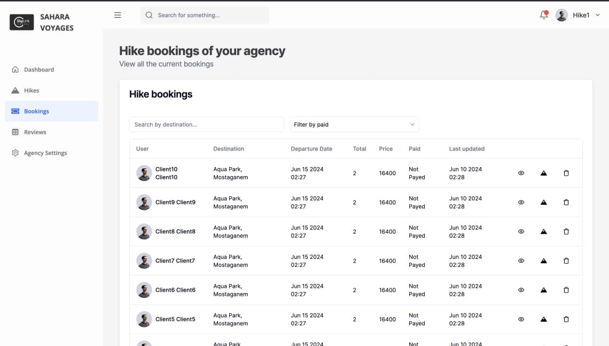Delete Client7 booking with trash icon
609x346 pixels.
coord(566,261)
